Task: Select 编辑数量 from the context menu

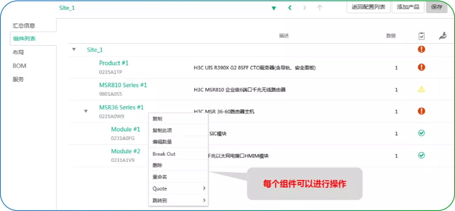Action: [x=178, y=142]
